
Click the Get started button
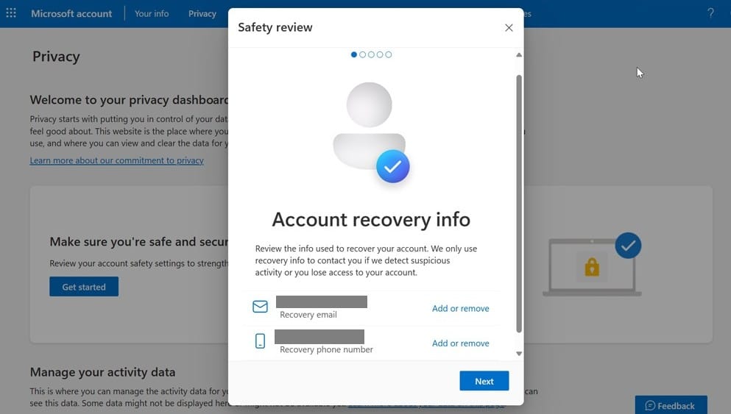pos(84,287)
